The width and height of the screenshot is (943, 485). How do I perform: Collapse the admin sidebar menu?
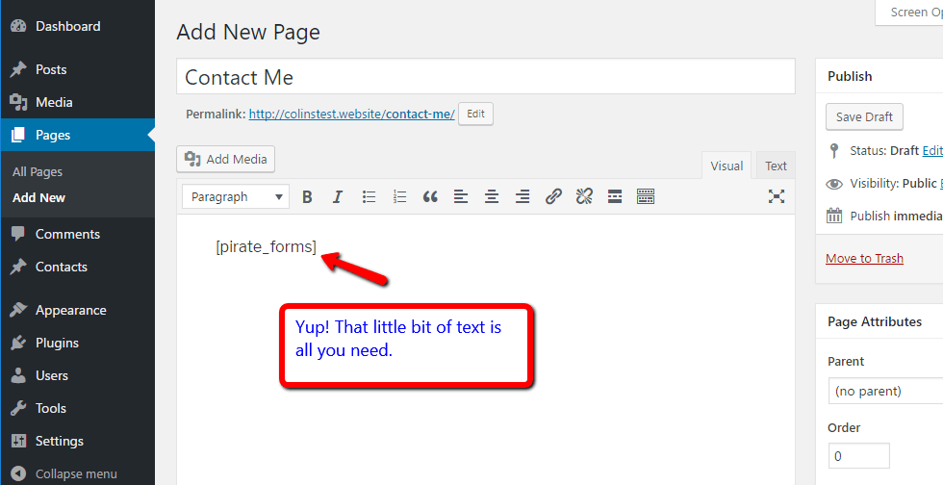coord(78,474)
